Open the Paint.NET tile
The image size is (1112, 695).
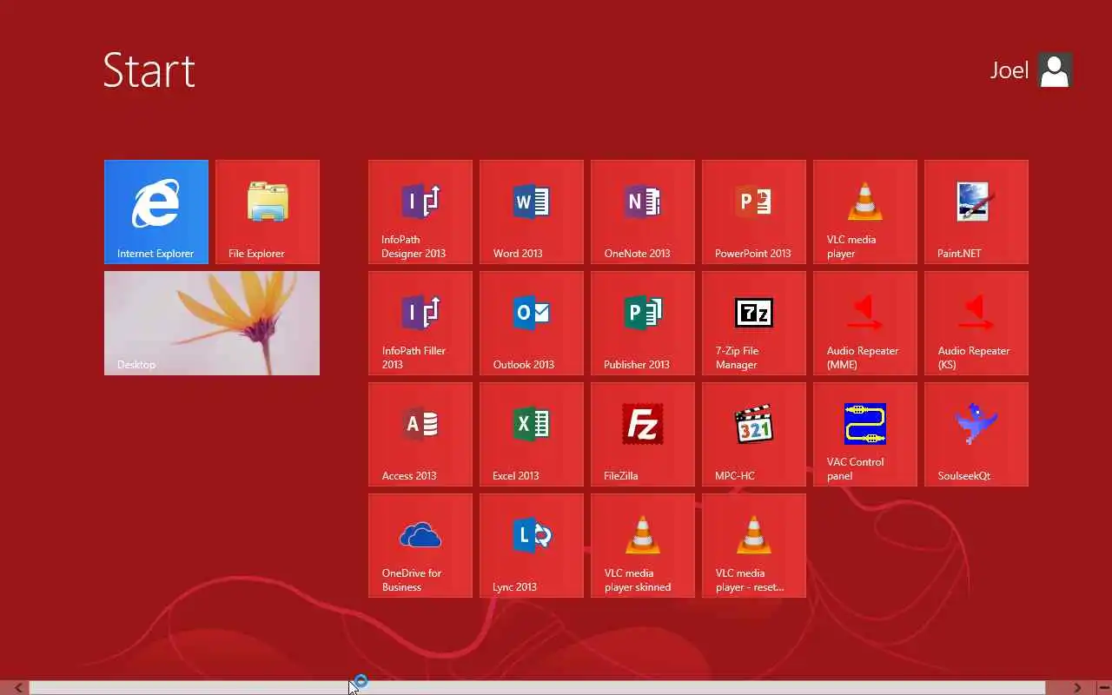[976, 212]
